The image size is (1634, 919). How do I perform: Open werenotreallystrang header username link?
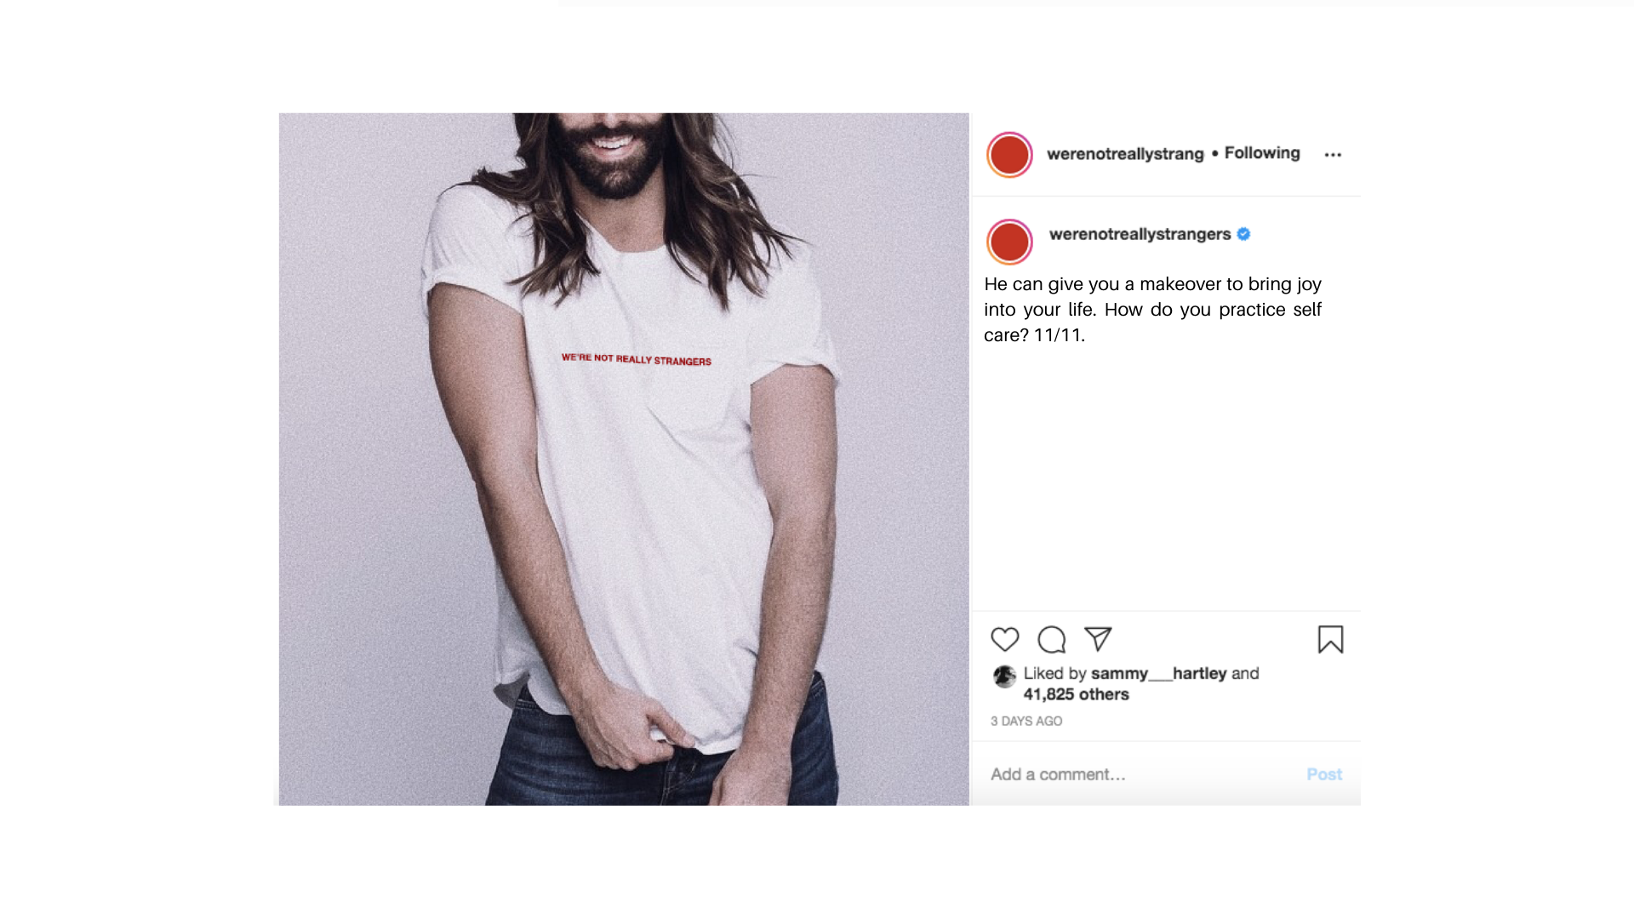click(1125, 154)
